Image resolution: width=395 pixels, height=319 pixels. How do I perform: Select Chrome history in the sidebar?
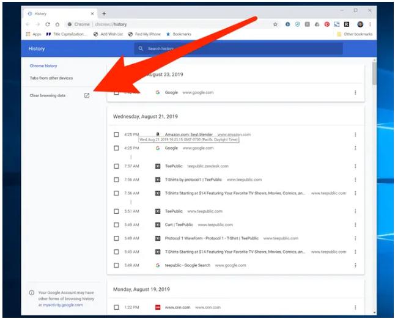(x=43, y=66)
